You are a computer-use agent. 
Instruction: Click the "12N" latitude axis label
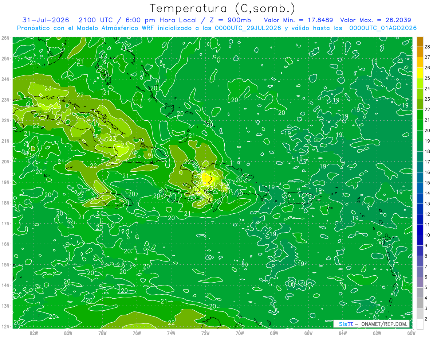pyautogui.click(x=5, y=326)
